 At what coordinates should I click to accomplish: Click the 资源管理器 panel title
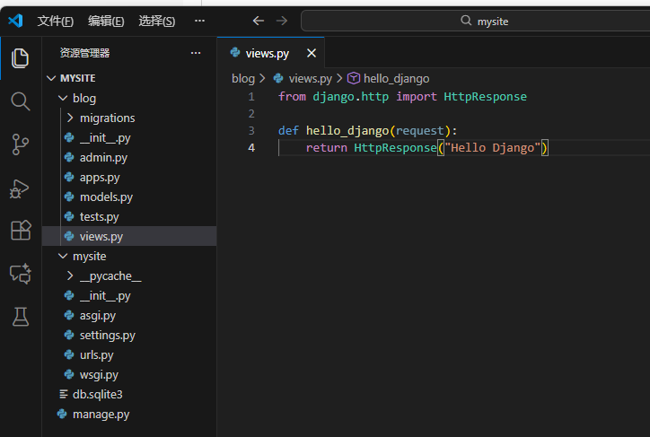tap(84, 53)
